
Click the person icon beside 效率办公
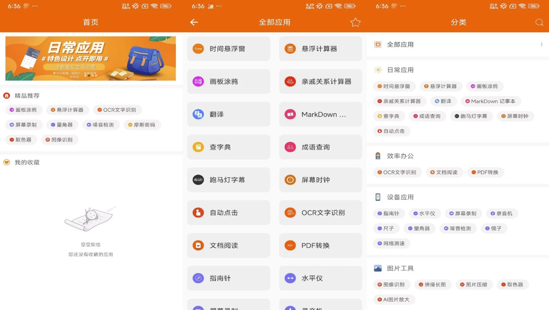(378, 156)
